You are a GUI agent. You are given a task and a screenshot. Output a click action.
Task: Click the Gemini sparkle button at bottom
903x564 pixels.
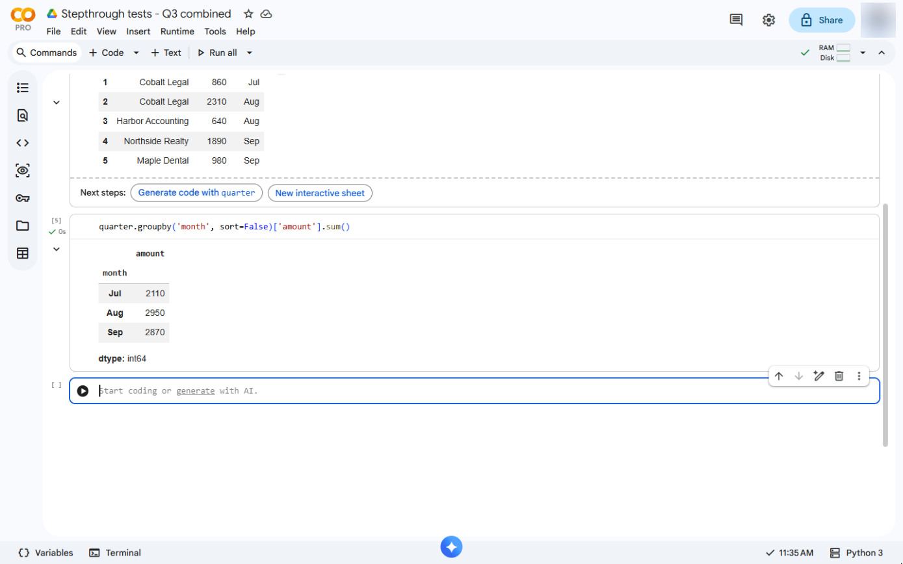(x=451, y=546)
